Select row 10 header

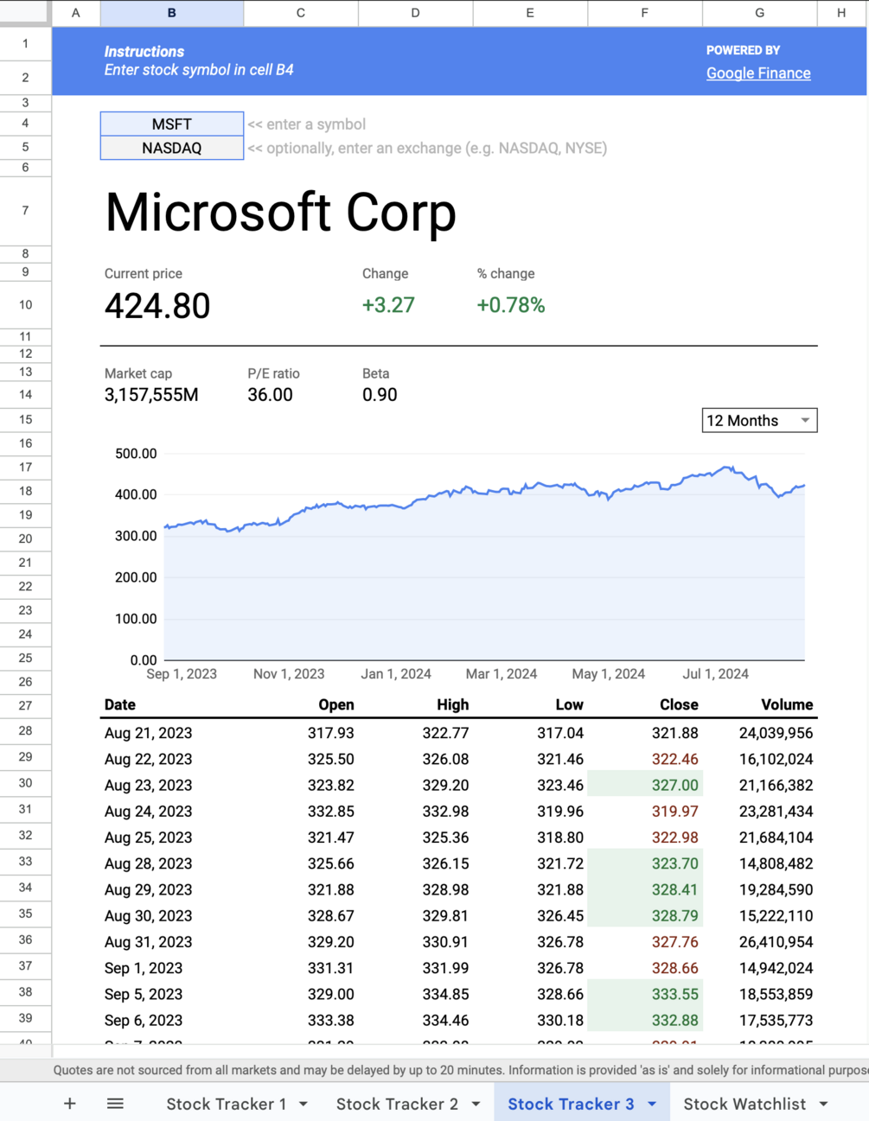coord(25,304)
